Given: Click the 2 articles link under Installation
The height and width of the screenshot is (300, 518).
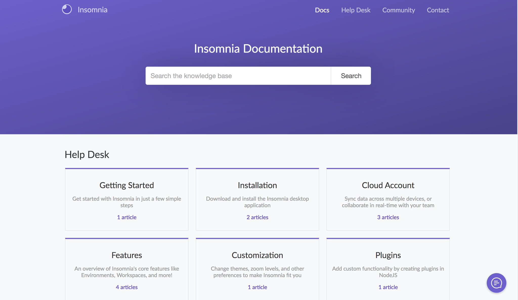Looking at the screenshot, I should [257, 217].
